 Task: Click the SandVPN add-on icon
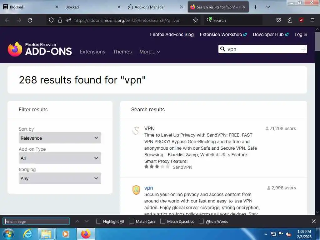coord(136,131)
